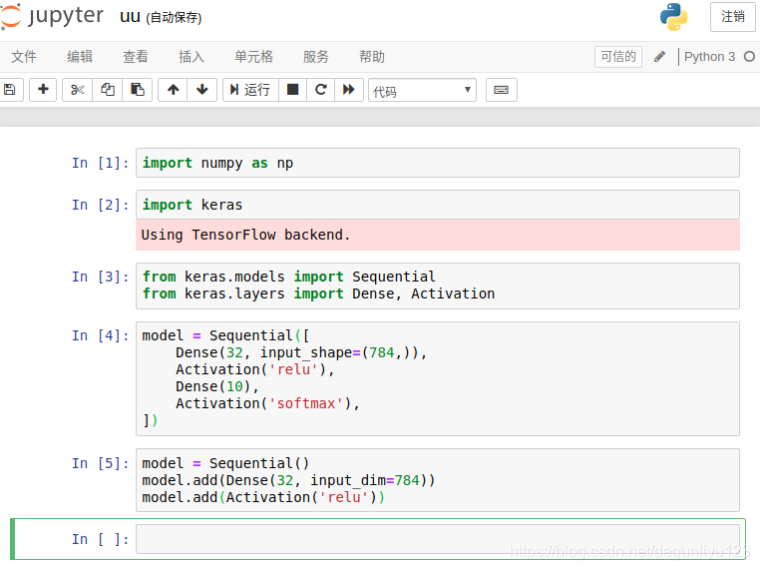Rename notebook title uu
Viewport: 760px width, 570px height.
130,16
